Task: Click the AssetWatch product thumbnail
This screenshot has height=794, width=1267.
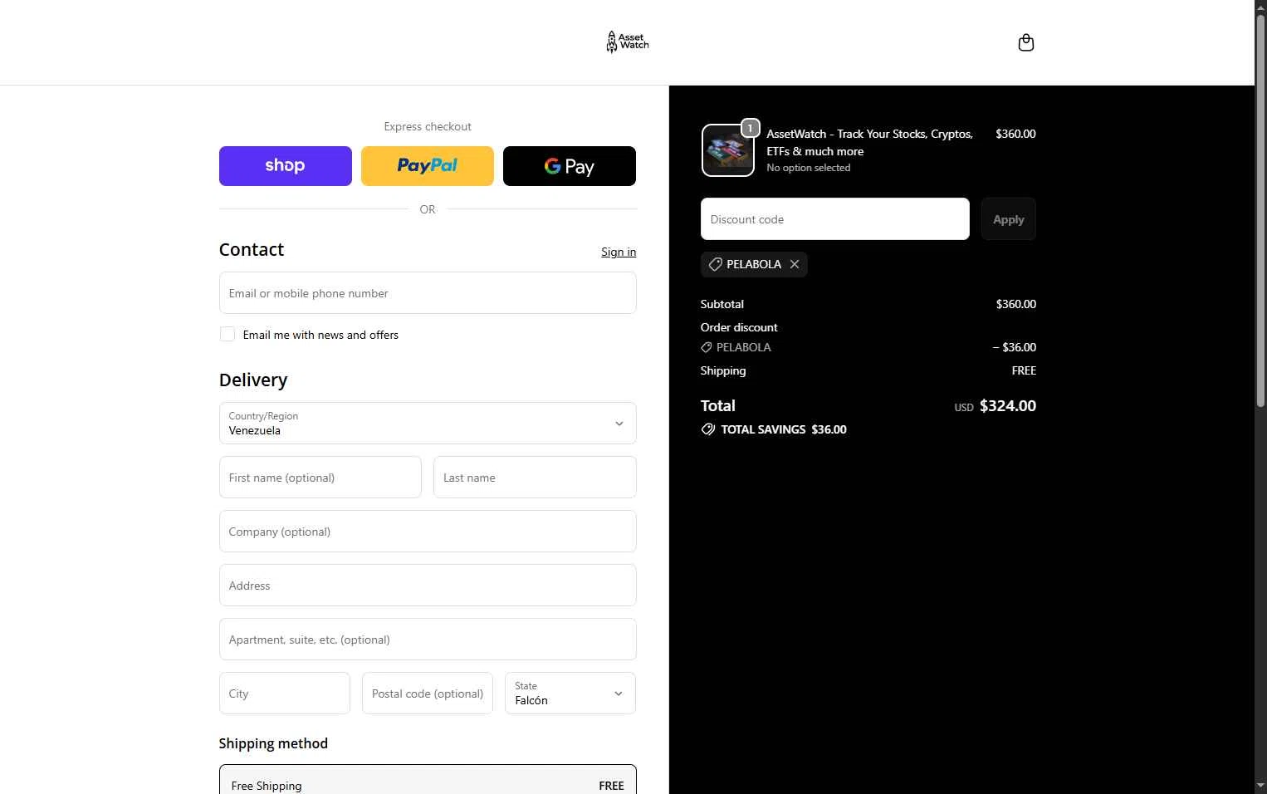Action: (x=728, y=150)
